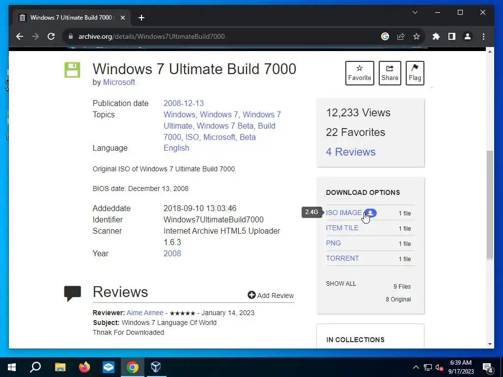The image size is (503, 377).
Task: Click the Reviews speech bubble icon
Action: 73,293
